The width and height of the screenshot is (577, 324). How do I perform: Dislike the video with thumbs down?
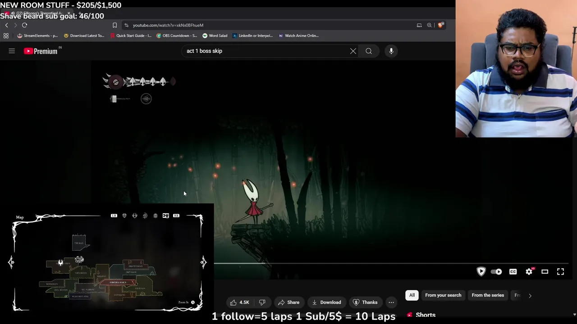pyautogui.click(x=262, y=302)
